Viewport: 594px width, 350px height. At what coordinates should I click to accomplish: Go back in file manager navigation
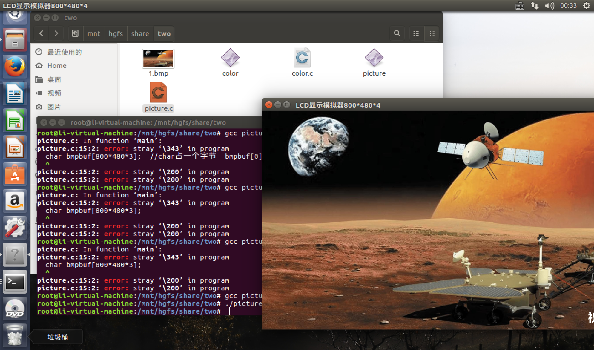pyautogui.click(x=41, y=33)
